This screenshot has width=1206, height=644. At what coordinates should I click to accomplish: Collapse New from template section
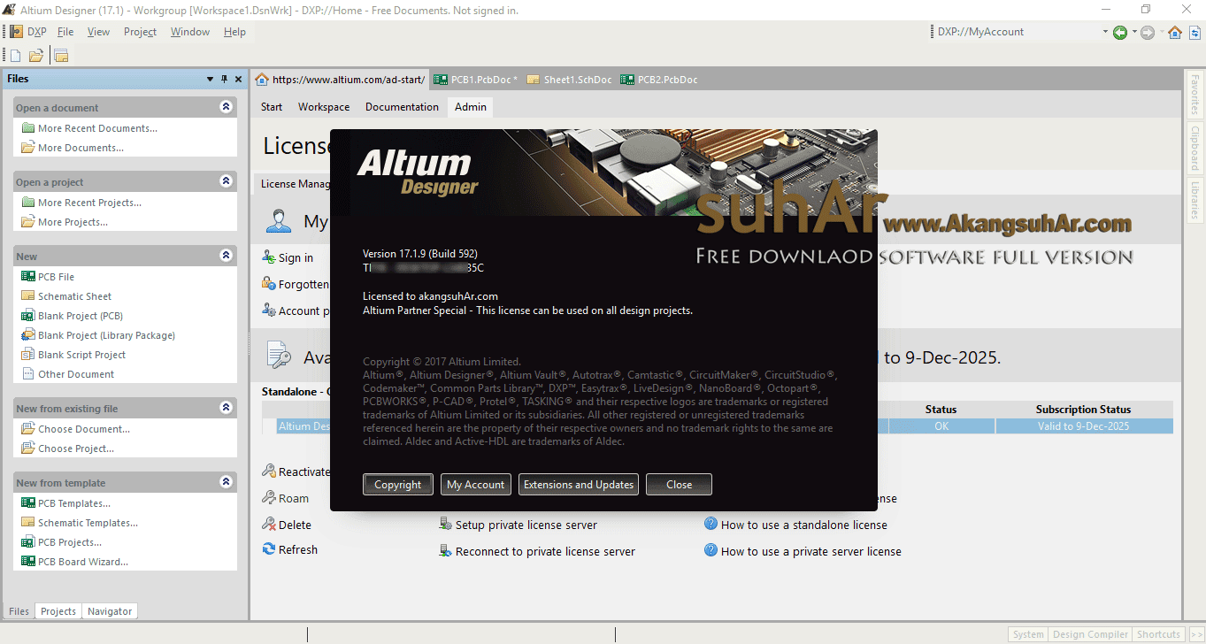point(226,482)
